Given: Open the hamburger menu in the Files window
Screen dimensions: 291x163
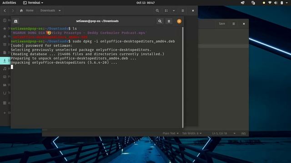Looking at the screenshot, I should coord(183,10).
